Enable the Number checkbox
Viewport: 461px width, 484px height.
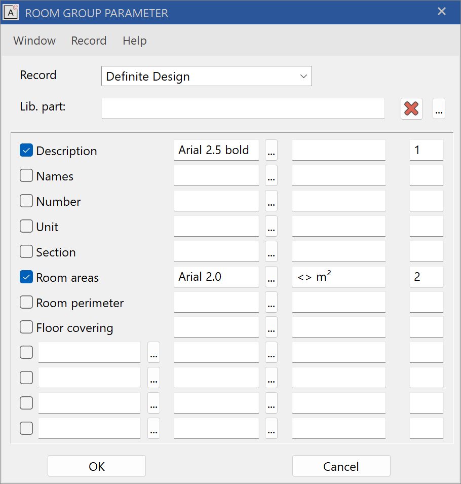pos(26,201)
